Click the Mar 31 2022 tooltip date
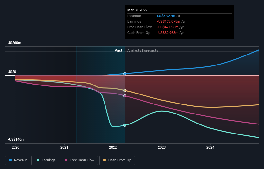 click(x=137, y=10)
